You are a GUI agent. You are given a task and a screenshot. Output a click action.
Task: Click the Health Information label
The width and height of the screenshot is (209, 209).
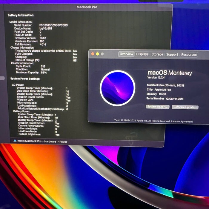(22, 63)
